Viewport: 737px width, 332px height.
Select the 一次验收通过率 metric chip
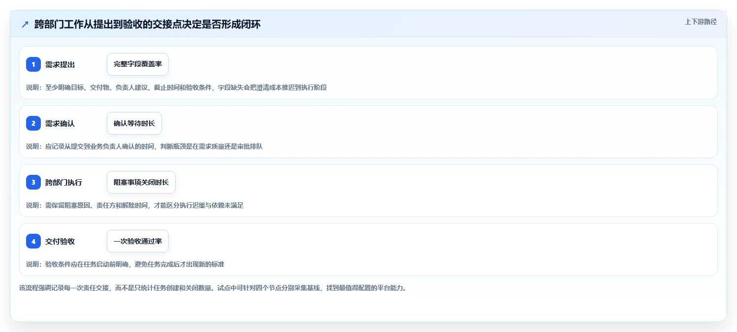[138, 241]
